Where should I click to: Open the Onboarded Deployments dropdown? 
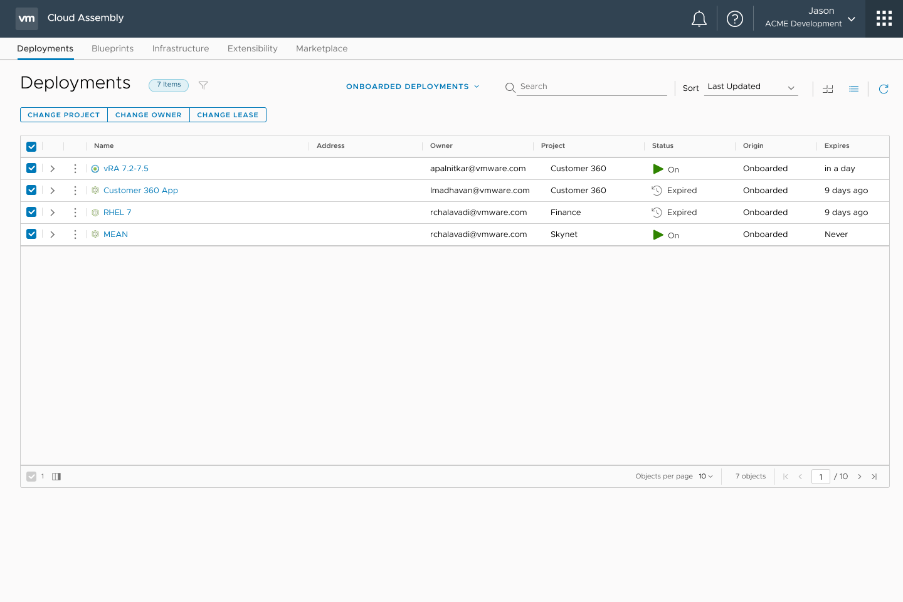413,87
